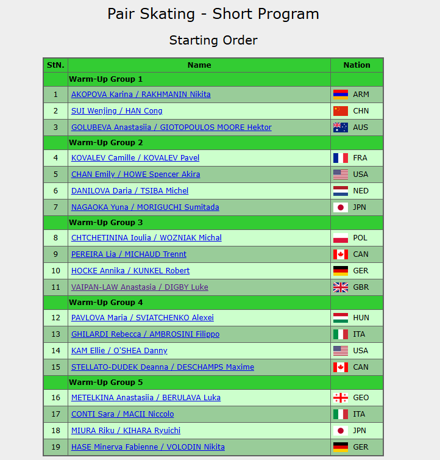Viewport: 440px width, 460px height.
Task: Open visited VAIPAN-LAW Anastasia / DIGBY Luke link
Action: click(140, 287)
